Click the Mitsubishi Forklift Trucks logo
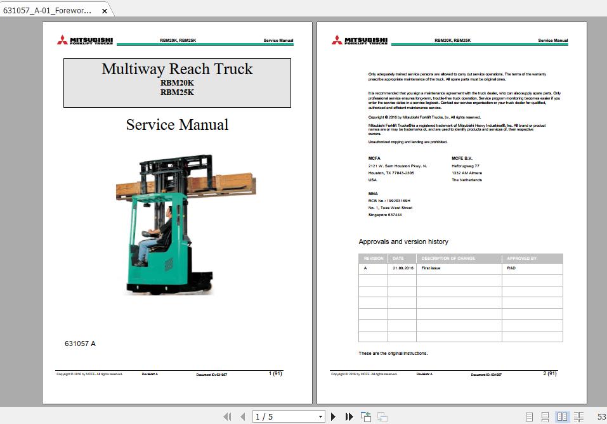This screenshot has width=607, height=424. pyautogui.click(x=84, y=40)
